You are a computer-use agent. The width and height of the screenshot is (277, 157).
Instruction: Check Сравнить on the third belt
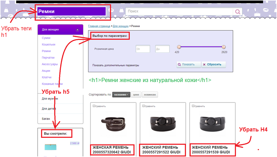(193, 106)
